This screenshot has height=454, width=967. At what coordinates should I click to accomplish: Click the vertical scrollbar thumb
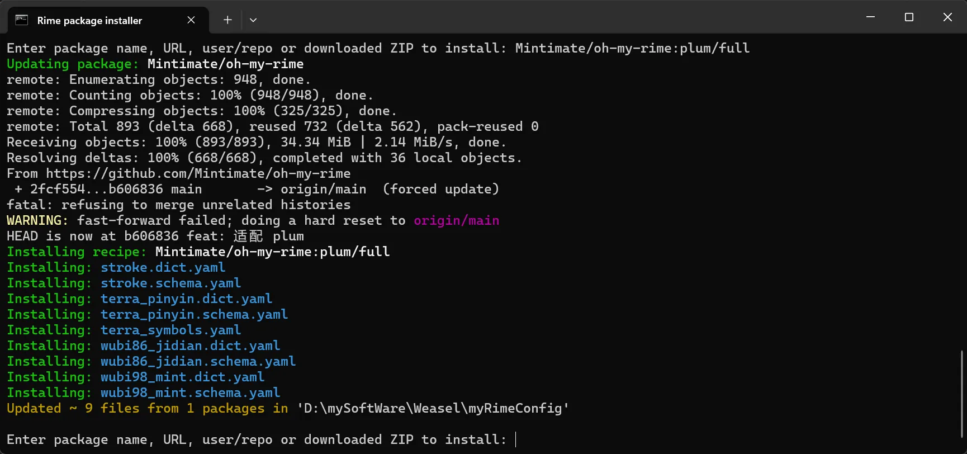962,394
